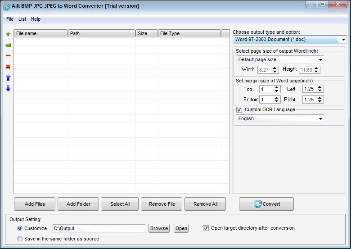The height and width of the screenshot is (249, 351).
Task: Click the red minus remove-file icon
Action: click(x=8, y=55)
